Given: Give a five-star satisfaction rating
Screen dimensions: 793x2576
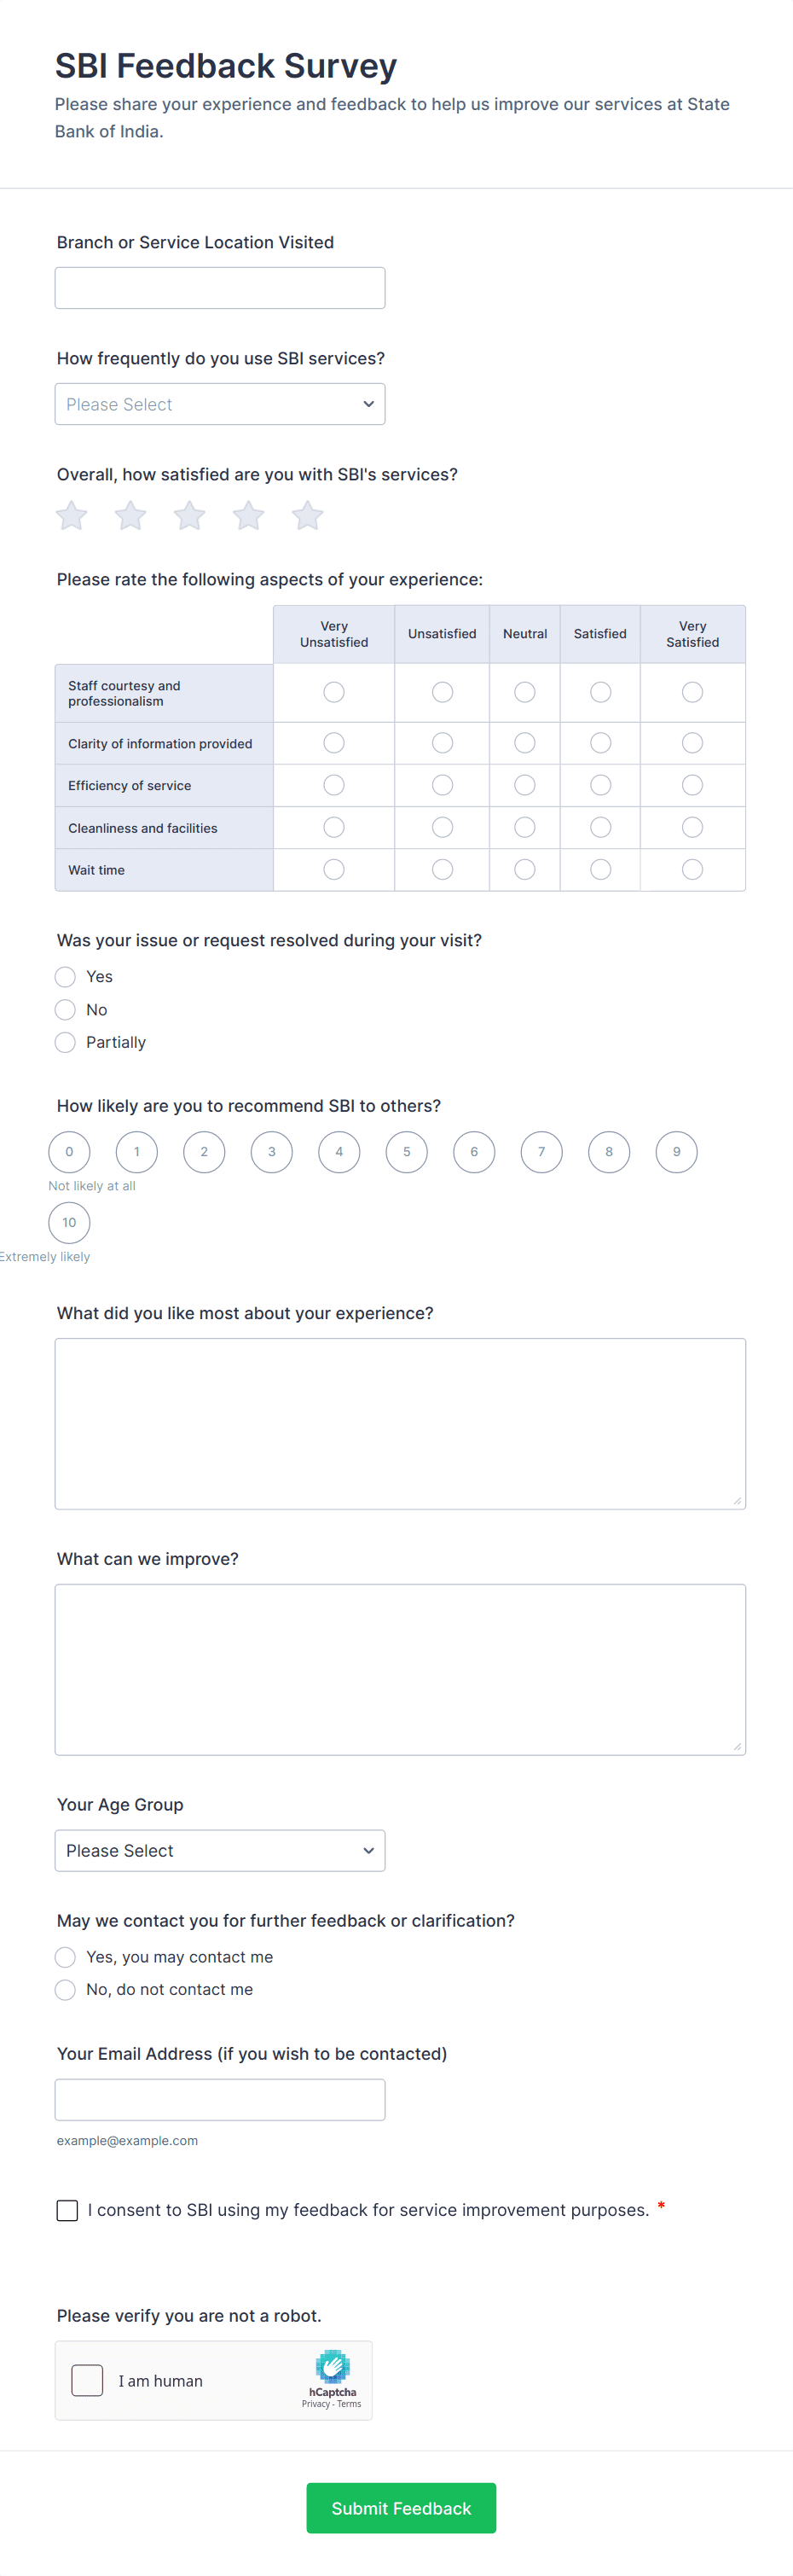Looking at the screenshot, I should click(307, 515).
